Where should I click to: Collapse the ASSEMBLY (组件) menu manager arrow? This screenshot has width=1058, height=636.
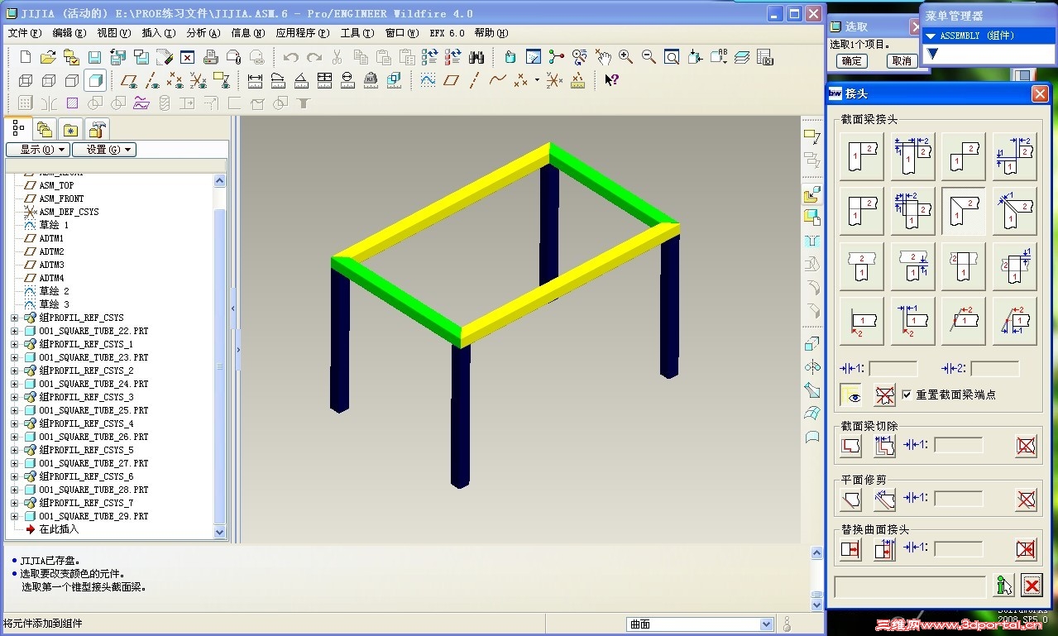point(931,36)
